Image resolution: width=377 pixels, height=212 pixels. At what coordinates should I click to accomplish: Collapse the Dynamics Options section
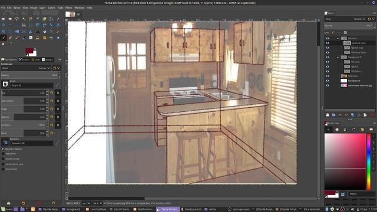(3, 149)
